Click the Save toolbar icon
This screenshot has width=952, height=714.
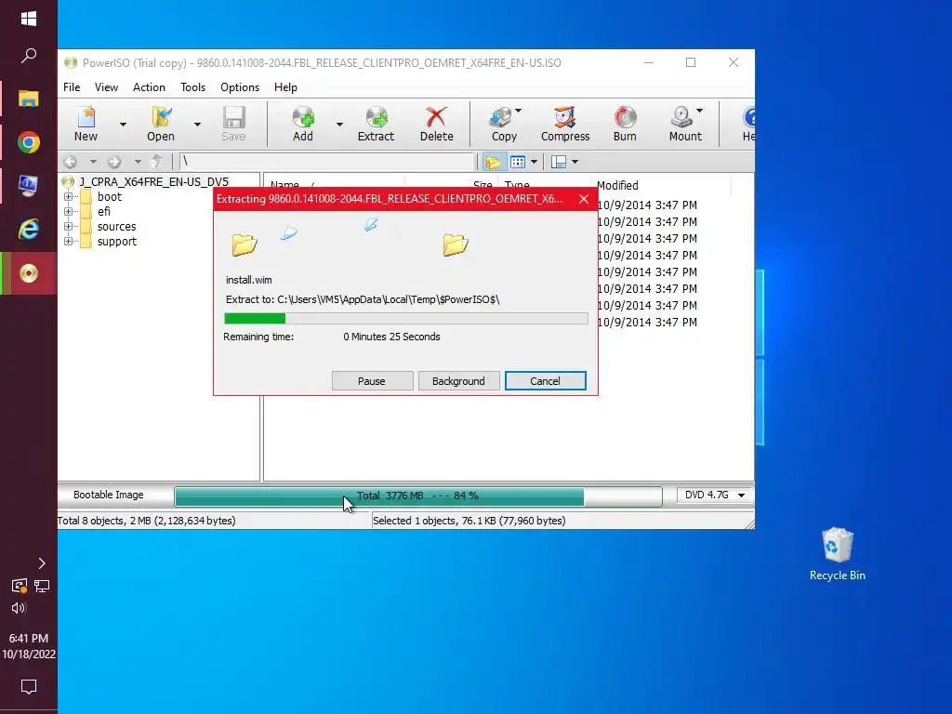(x=233, y=124)
